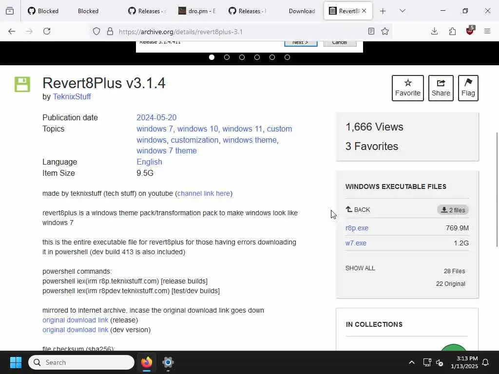Screen dimensions: 499x374
Task: Open the 2024-05-20 publication date link
Action: click(156, 117)
